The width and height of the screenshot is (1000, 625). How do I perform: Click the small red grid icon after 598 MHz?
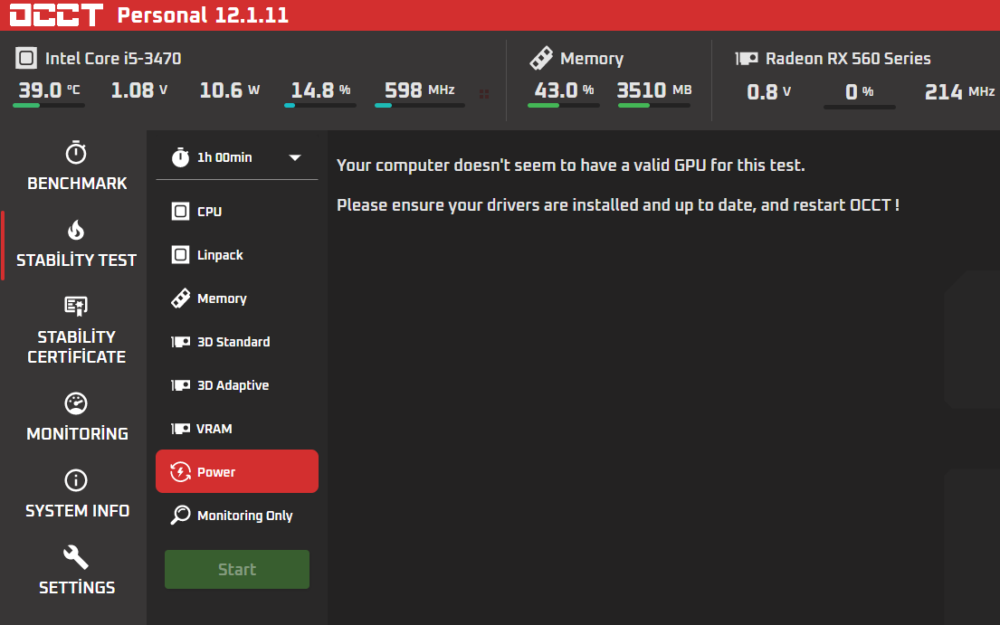tap(484, 94)
